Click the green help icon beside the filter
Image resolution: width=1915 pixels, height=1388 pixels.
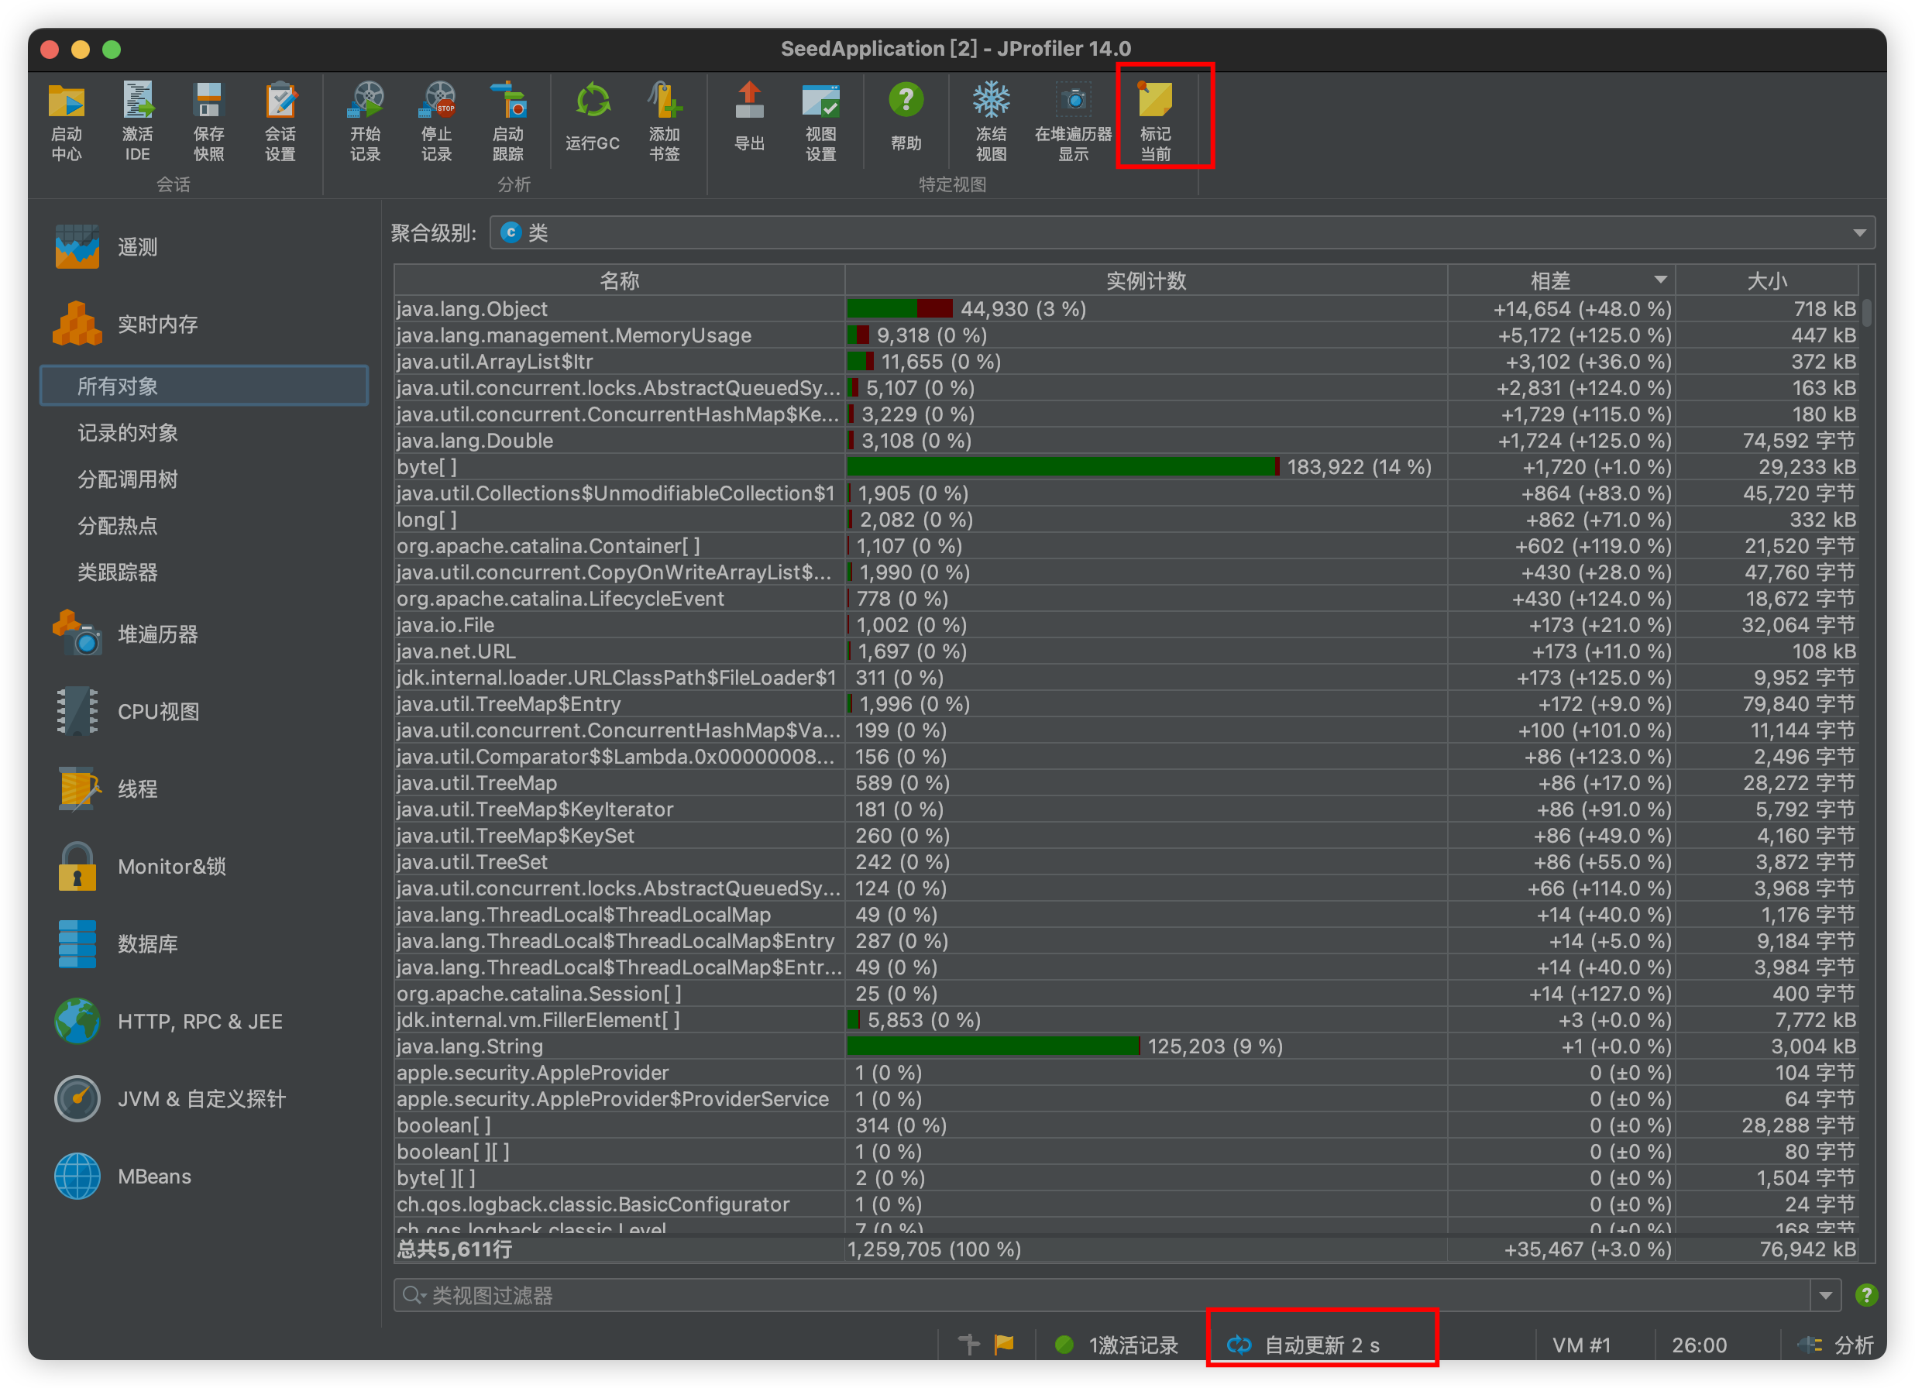(x=1867, y=1294)
